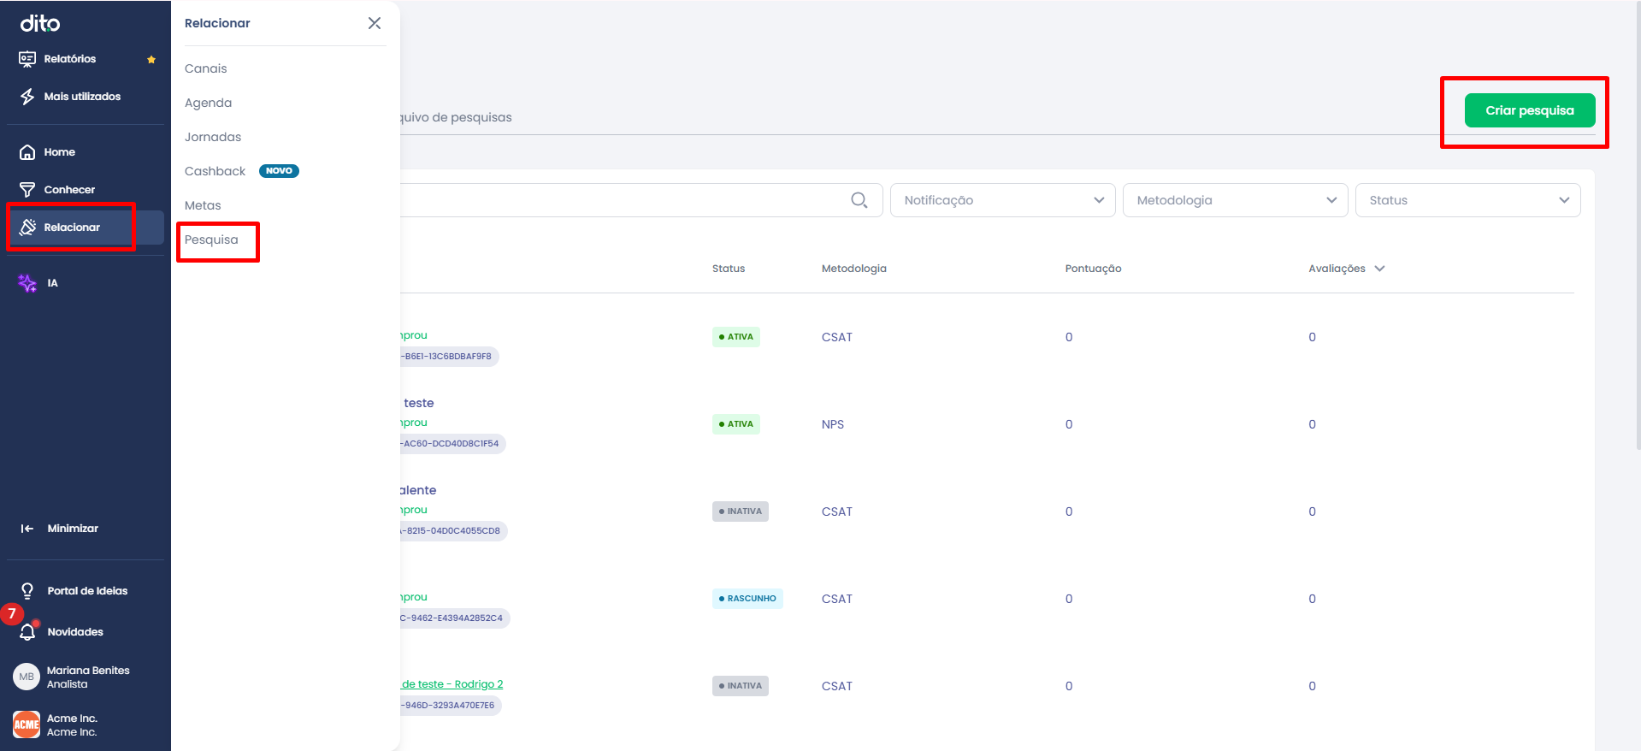The width and height of the screenshot is (1641, 751).
Task: Open the 'de teste - Rodrigo 2' survey link
Action: pos(452,684)
